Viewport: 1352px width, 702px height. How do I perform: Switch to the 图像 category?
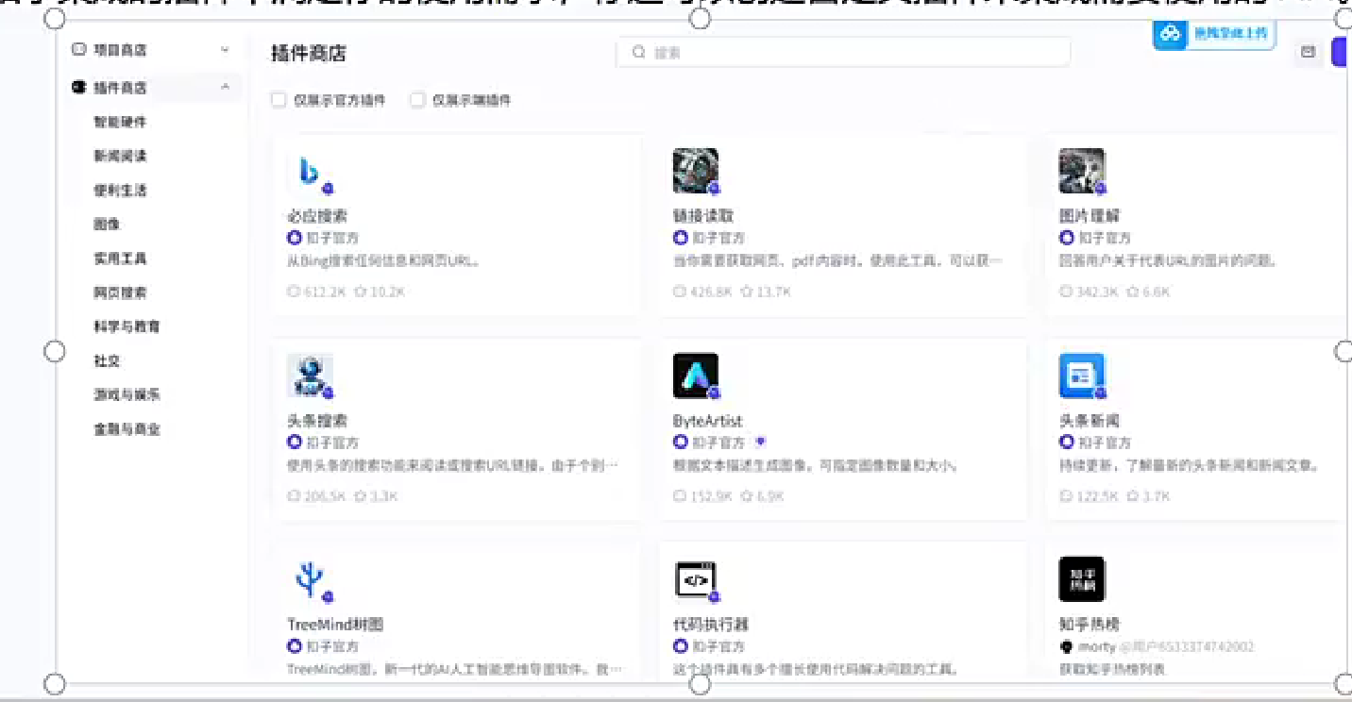(107, 224)
